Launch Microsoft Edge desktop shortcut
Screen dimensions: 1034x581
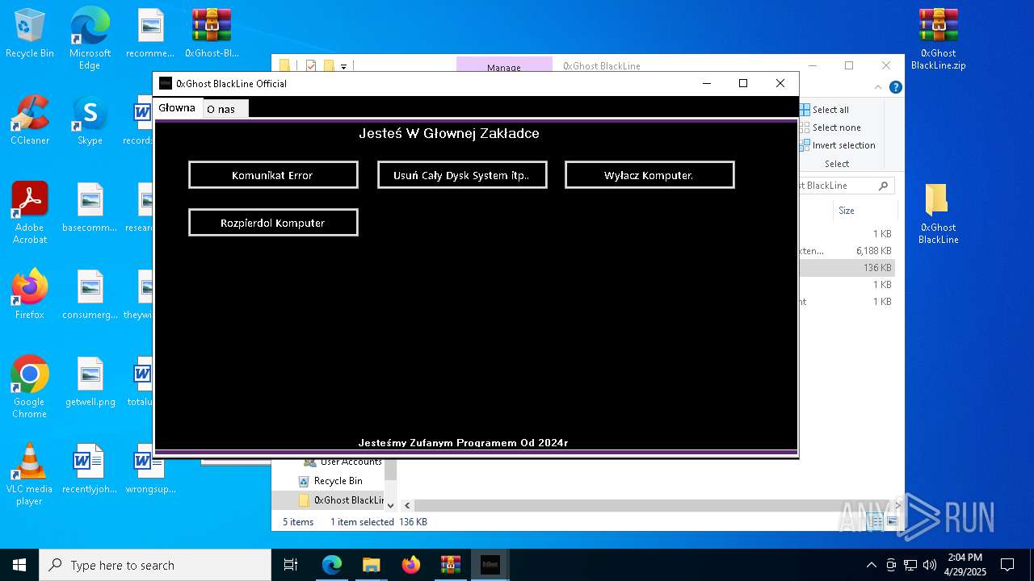(90, 38)
